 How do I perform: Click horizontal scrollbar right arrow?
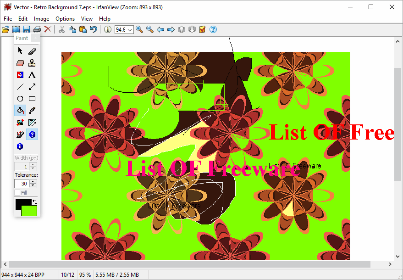390,264
